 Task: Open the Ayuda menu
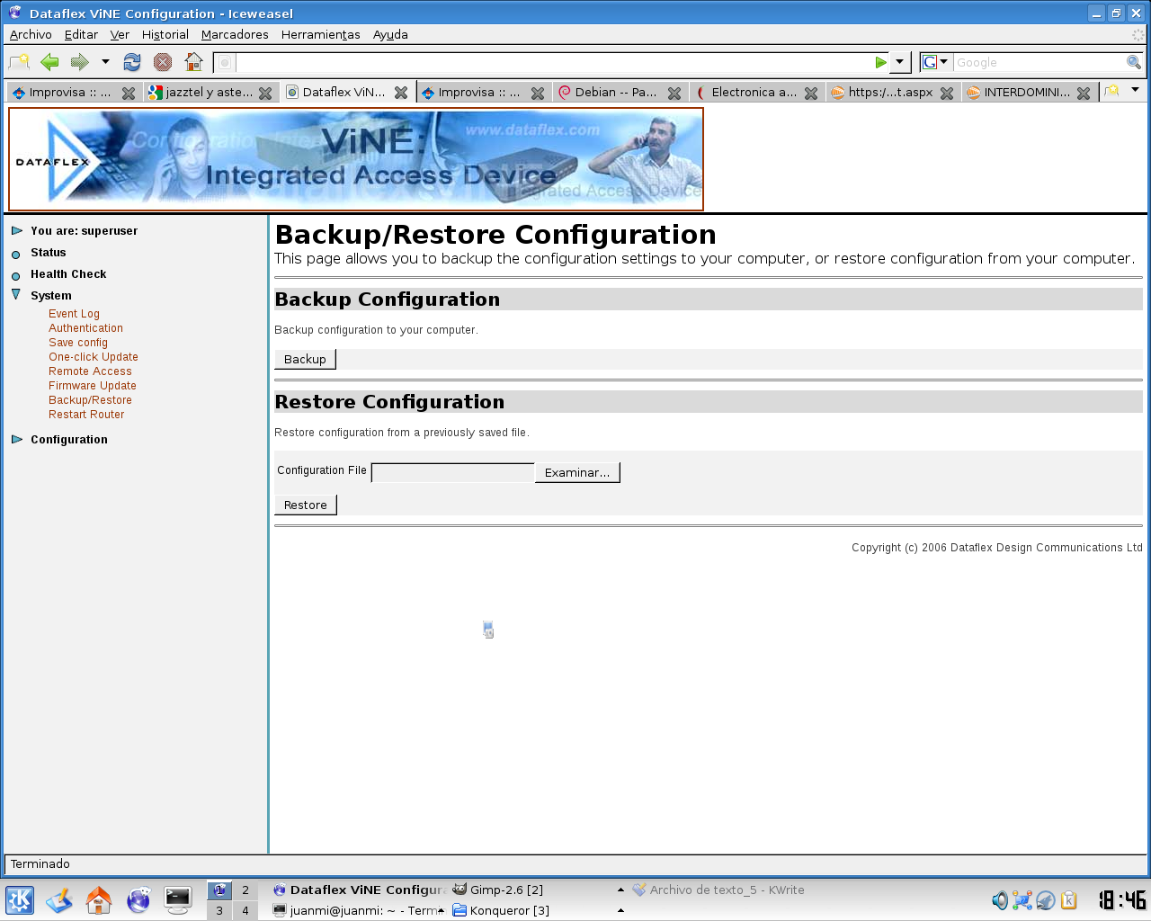click(x=390, y=34)
